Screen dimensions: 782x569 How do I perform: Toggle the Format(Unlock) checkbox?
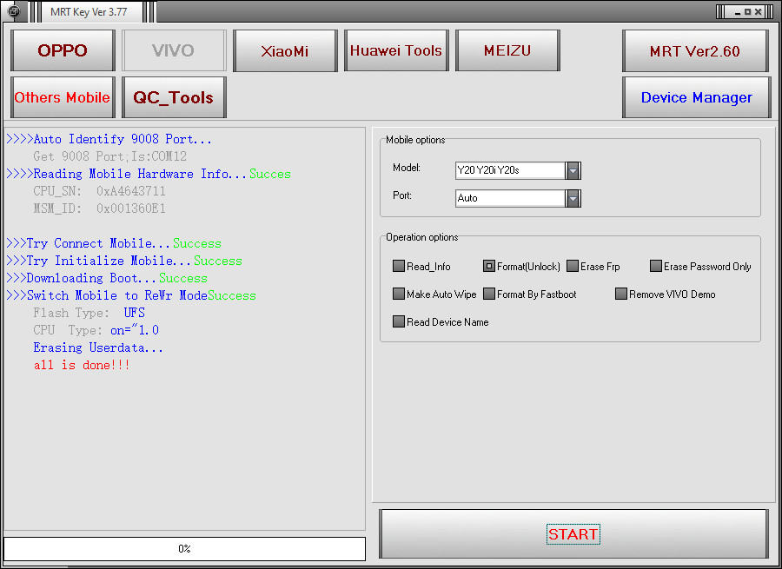(x=488, y=266)
